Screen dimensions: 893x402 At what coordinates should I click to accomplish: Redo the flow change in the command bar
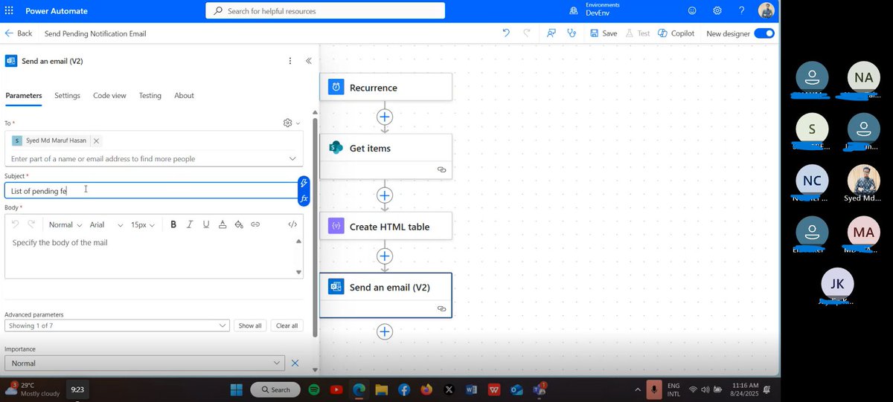[x=527, y=33]
